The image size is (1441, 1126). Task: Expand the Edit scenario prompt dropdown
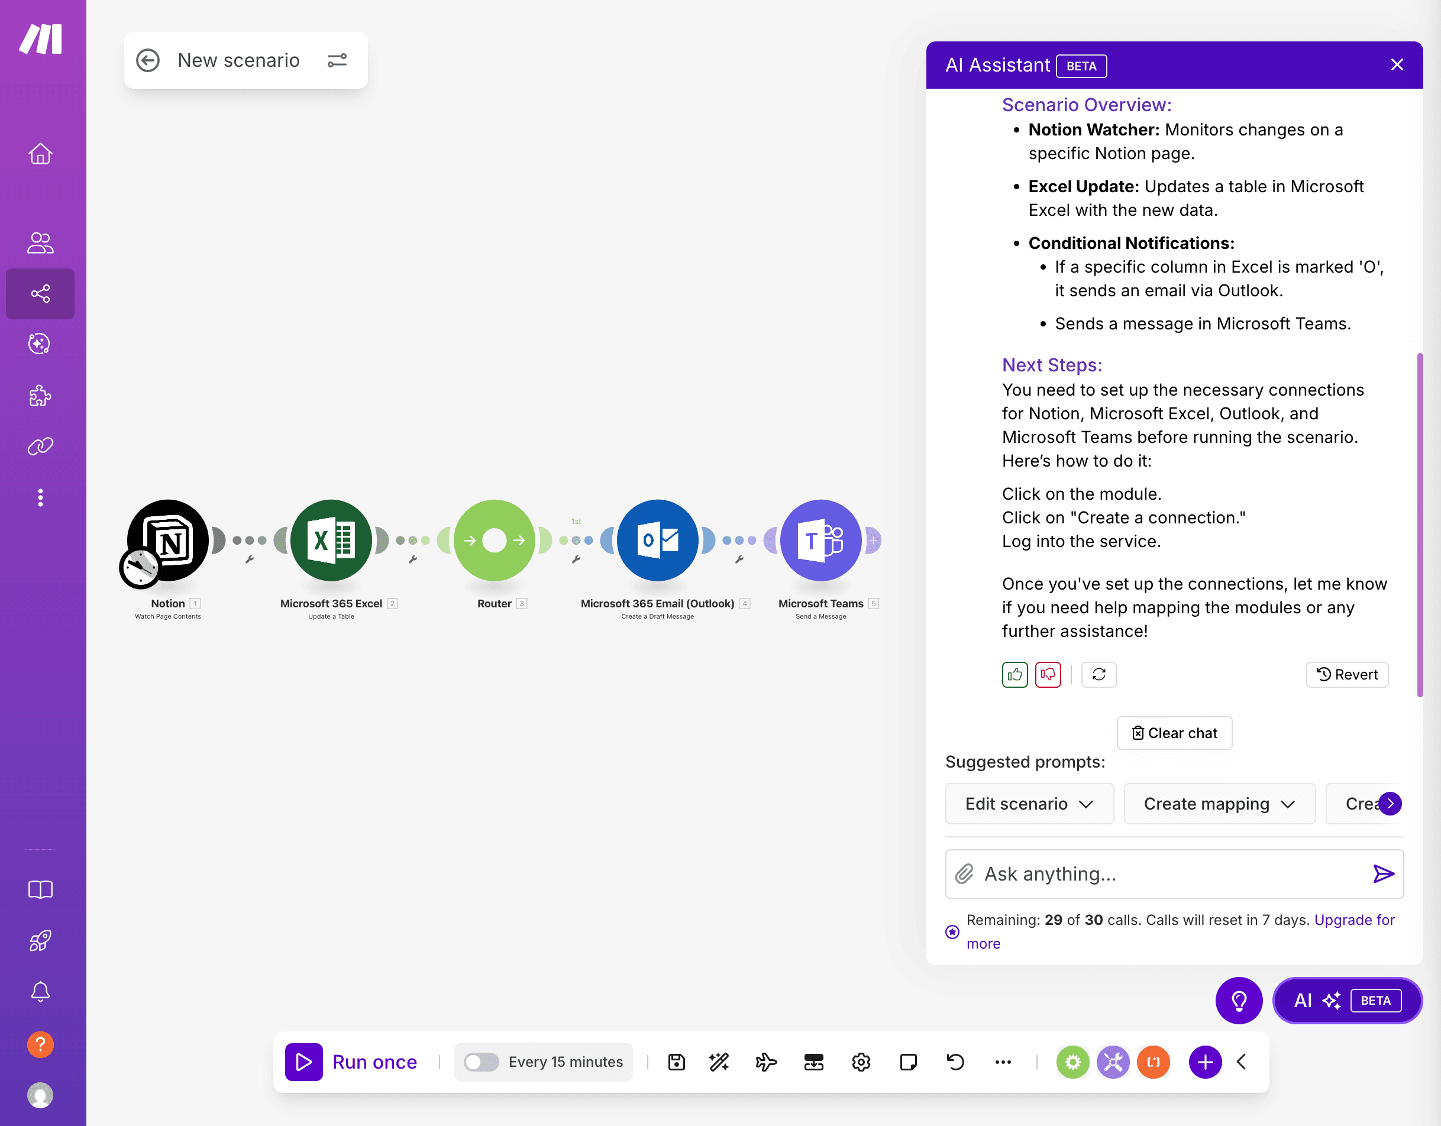point(1029,804)
